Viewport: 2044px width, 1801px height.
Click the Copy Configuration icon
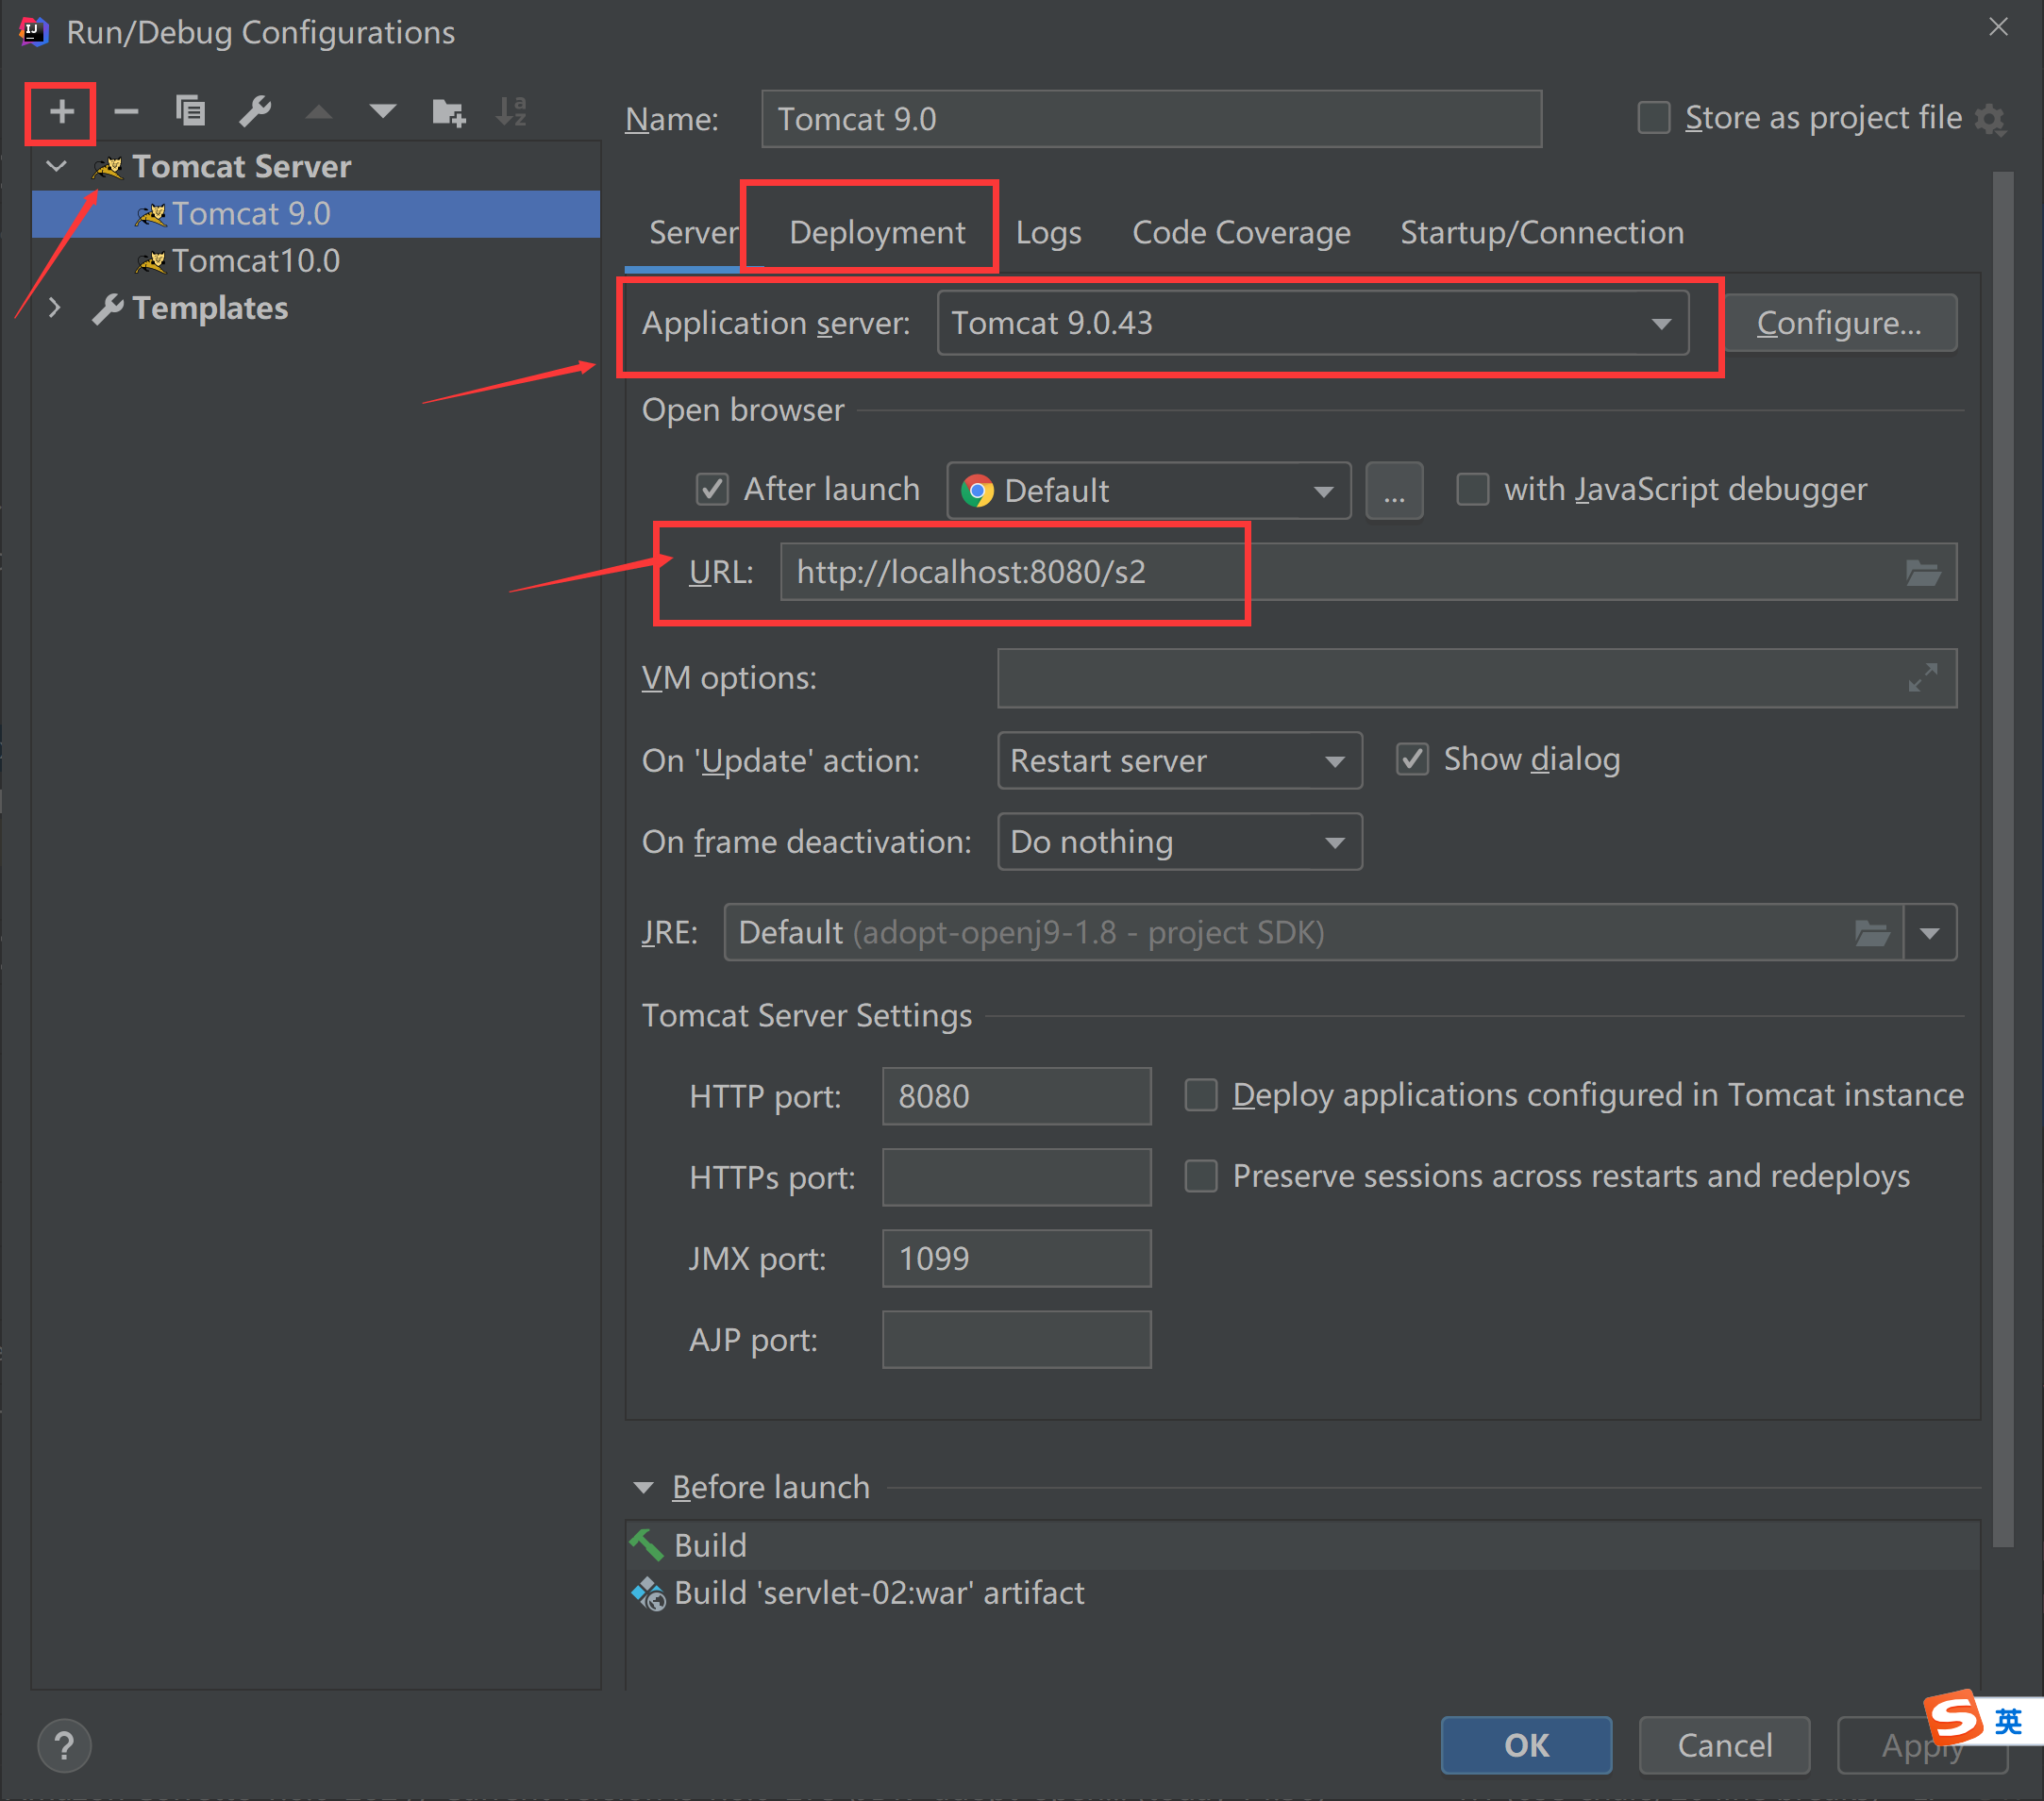coord(190,112)
